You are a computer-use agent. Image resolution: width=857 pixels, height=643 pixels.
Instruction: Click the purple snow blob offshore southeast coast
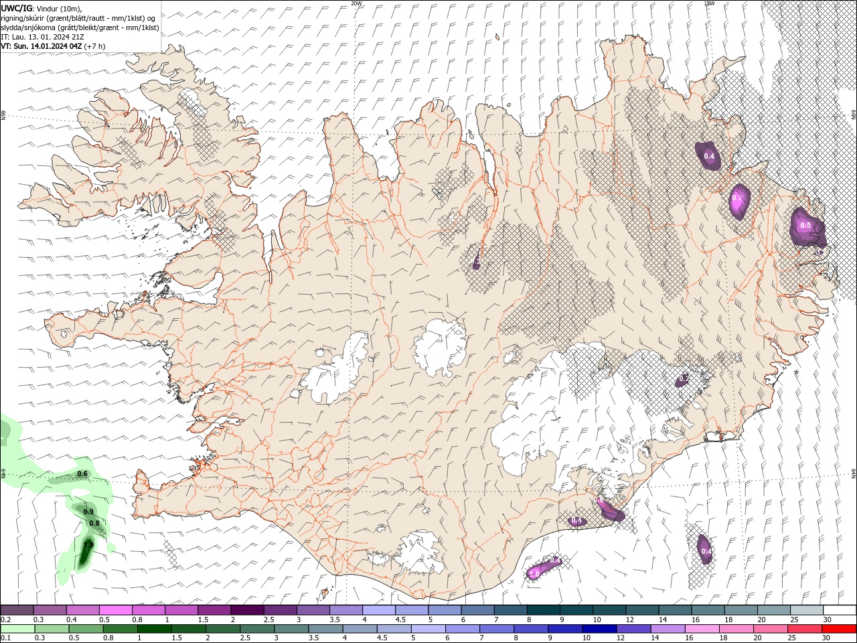click(704, 549)
